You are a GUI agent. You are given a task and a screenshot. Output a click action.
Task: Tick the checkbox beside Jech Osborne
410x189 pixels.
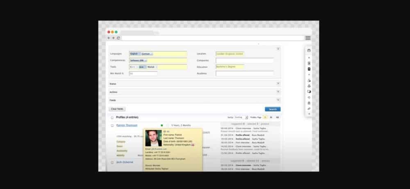point(112,162)
